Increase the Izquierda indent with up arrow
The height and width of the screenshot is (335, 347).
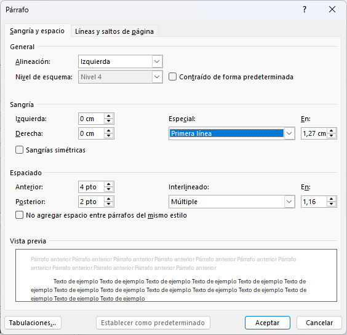coord(108,116)
